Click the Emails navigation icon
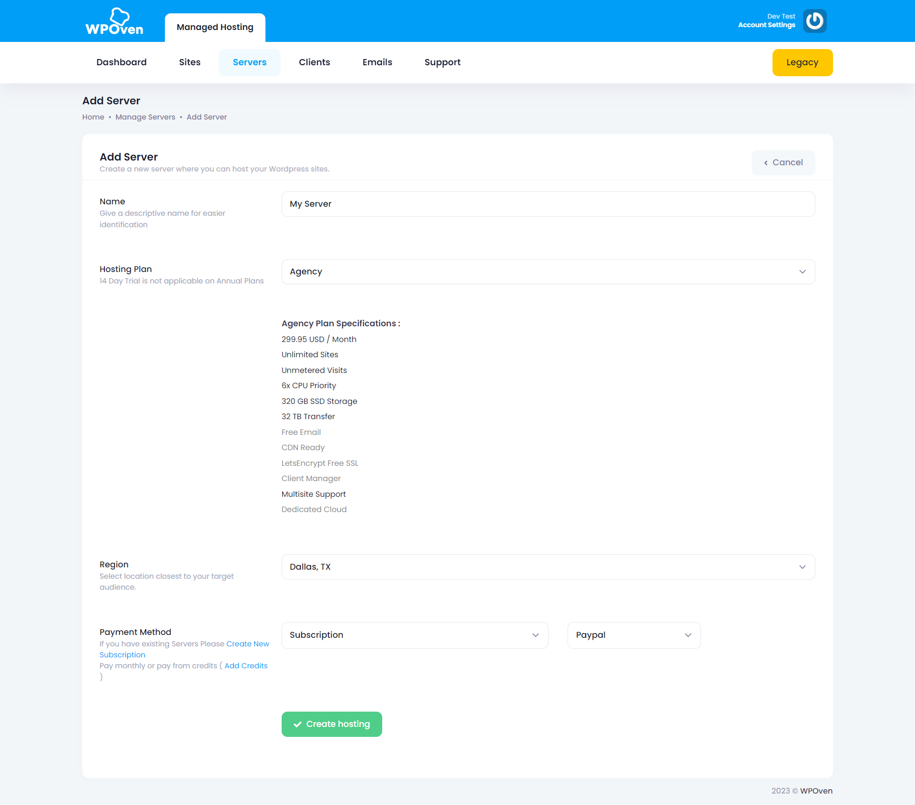 [376, 62]
